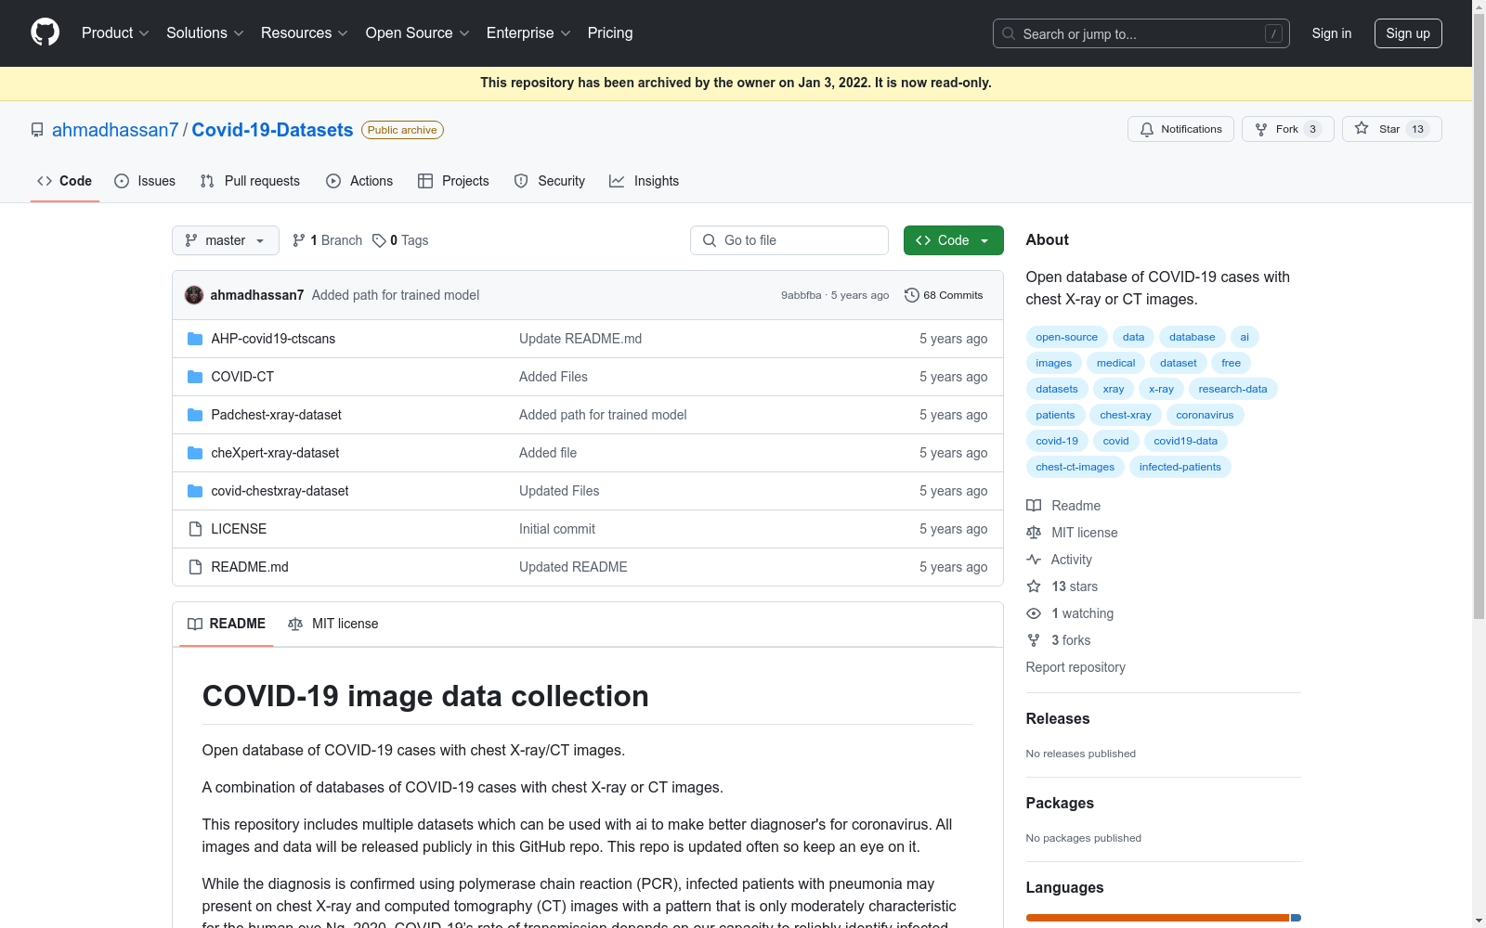Click the Notifications bell icon

pos(1147,129)
